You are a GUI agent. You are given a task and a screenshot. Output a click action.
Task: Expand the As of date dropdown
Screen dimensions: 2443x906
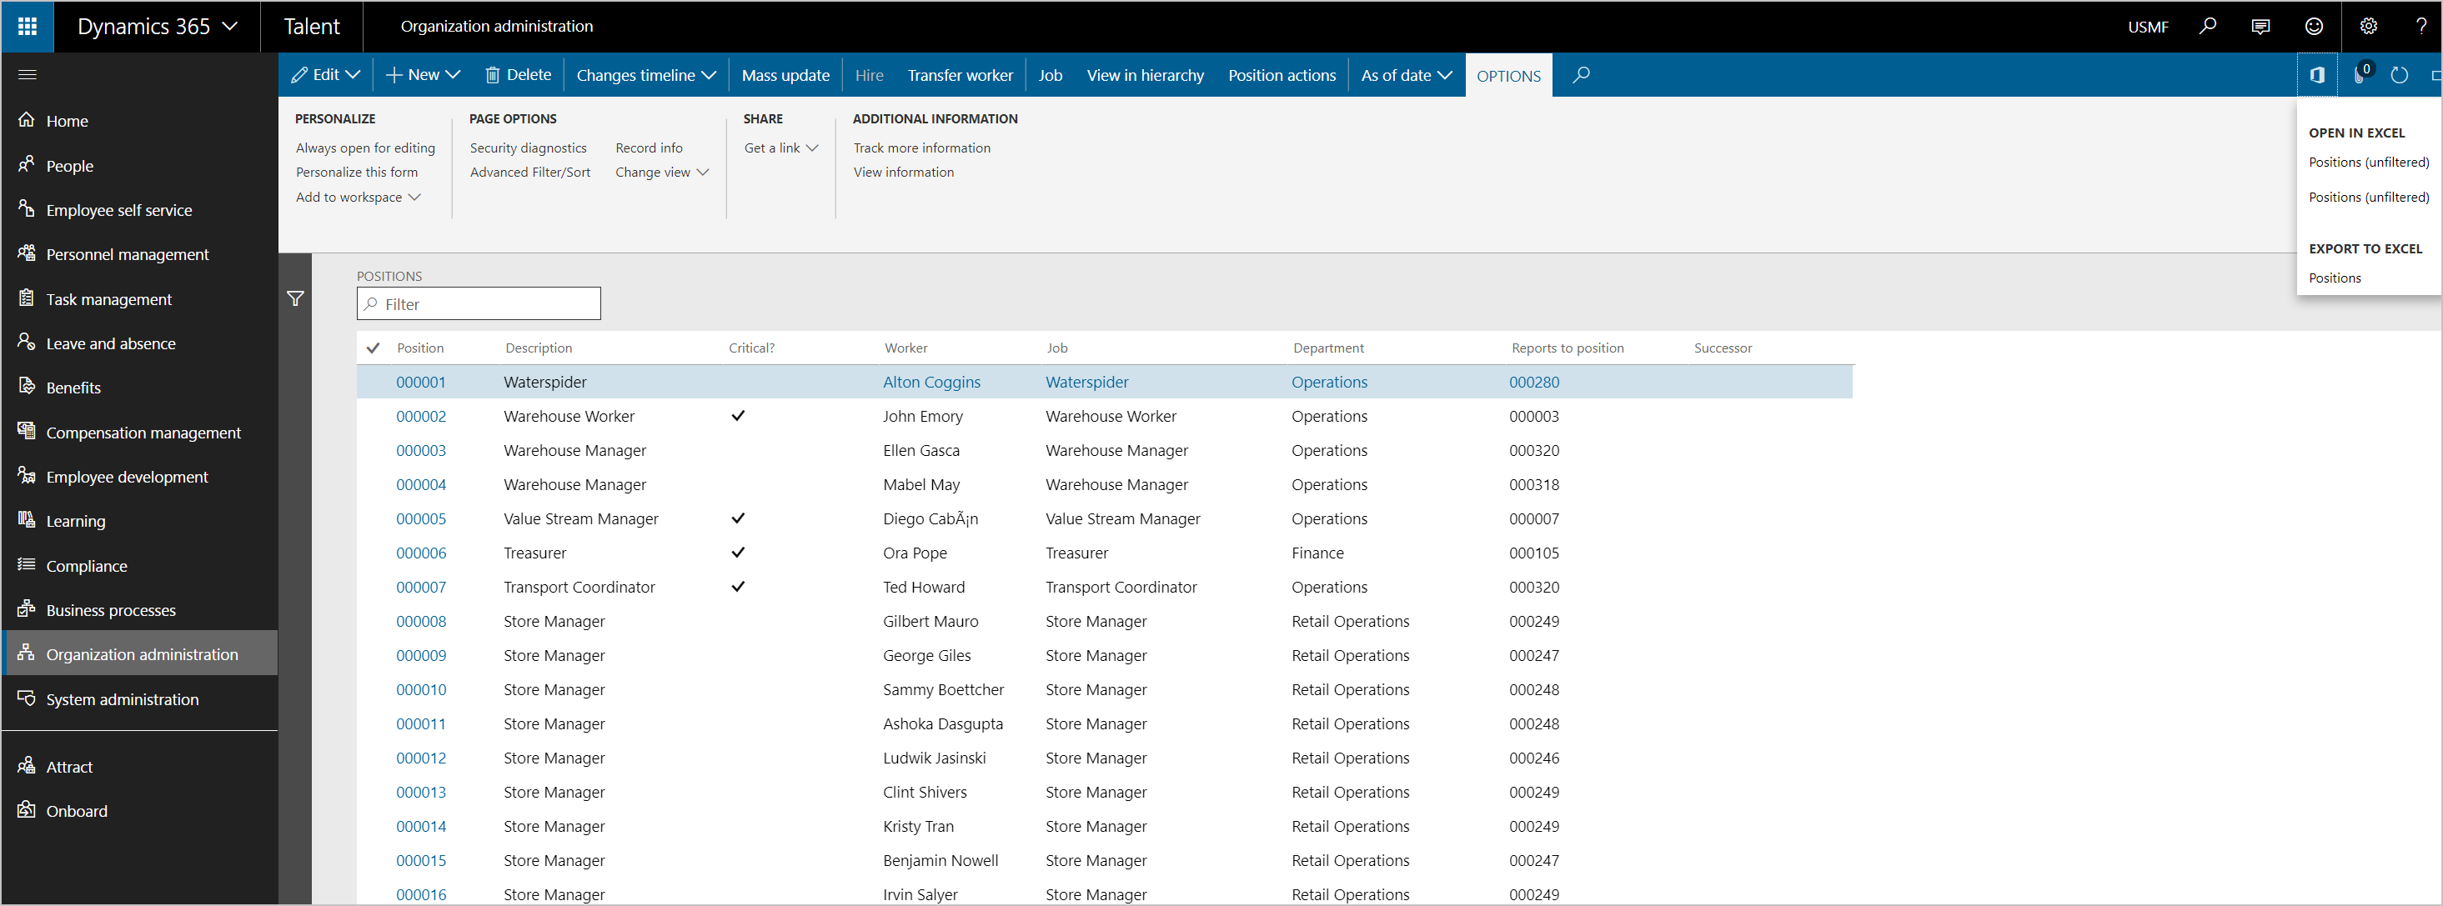pos(1401,73)
